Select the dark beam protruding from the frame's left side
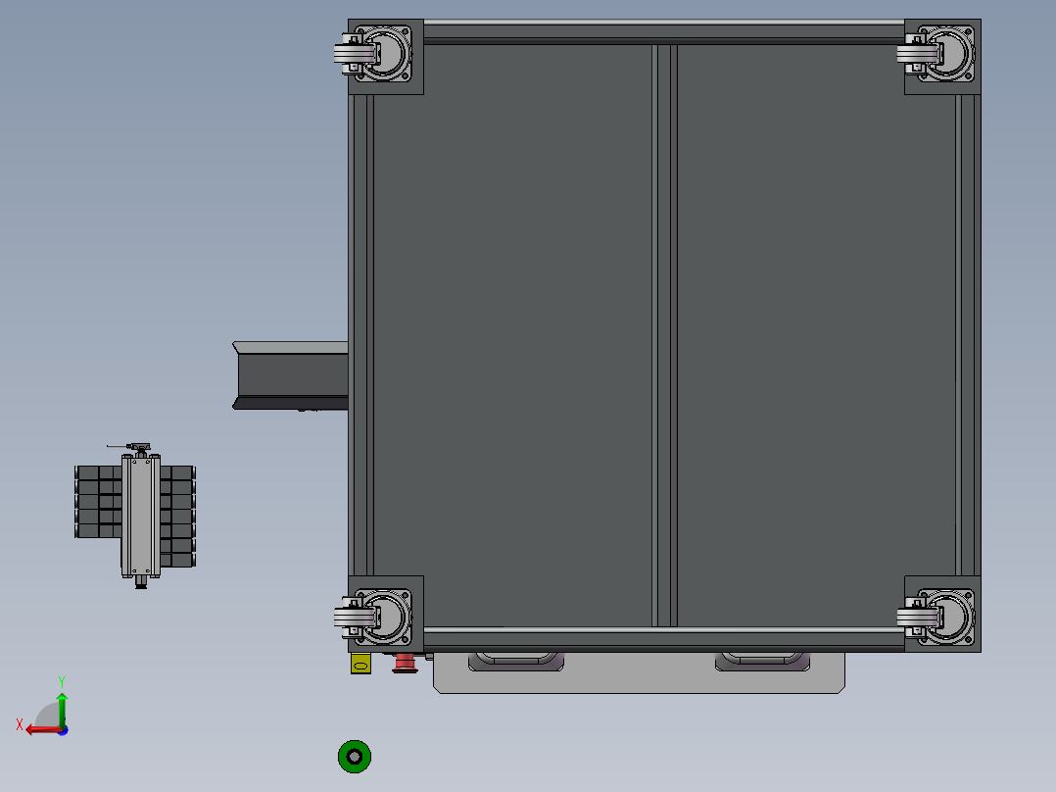1056x792 pixels. (290, 375)
